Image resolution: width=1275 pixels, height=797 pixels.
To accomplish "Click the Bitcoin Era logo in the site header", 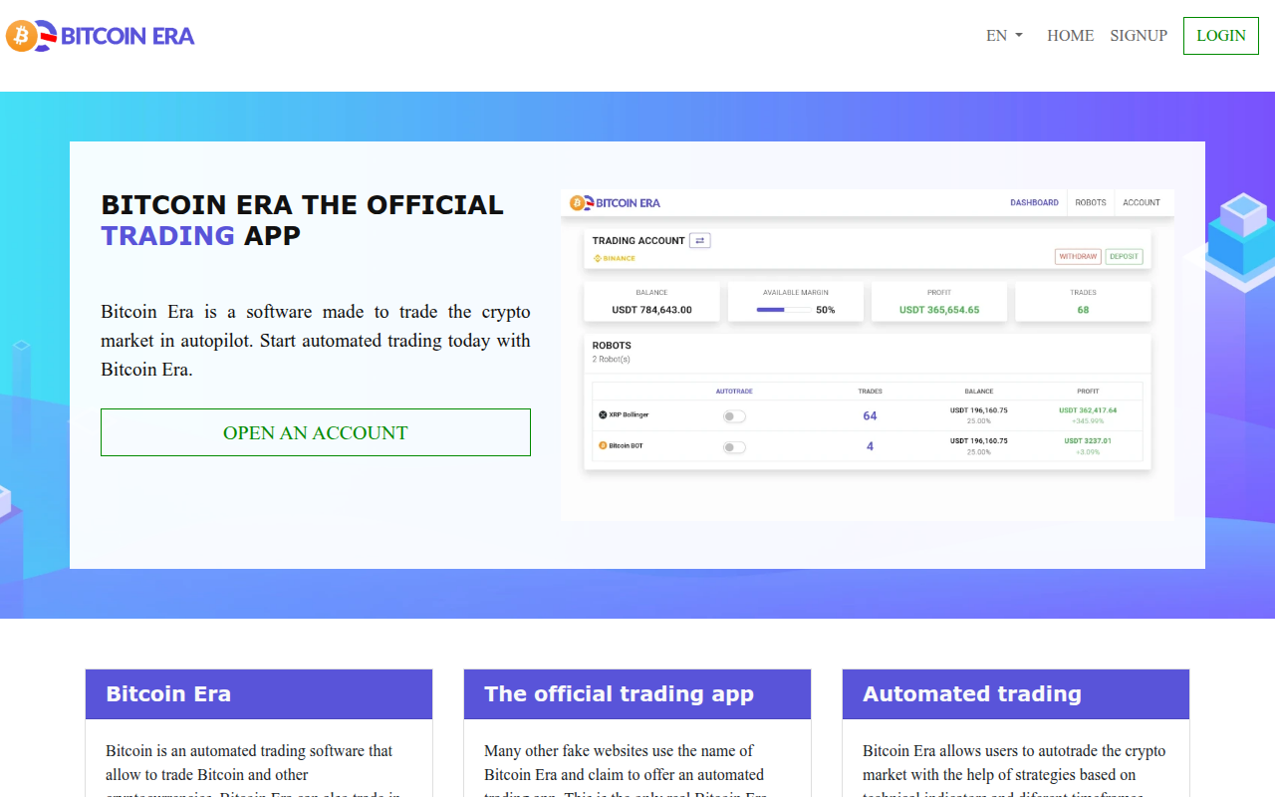I will coord(101,36).
